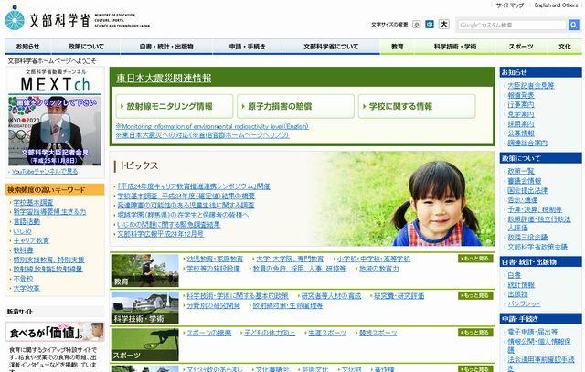This screenshot has height=372, width=585.
Task: Click the 放射線モニタリング情報 button
Action: [x=175, y=106]
